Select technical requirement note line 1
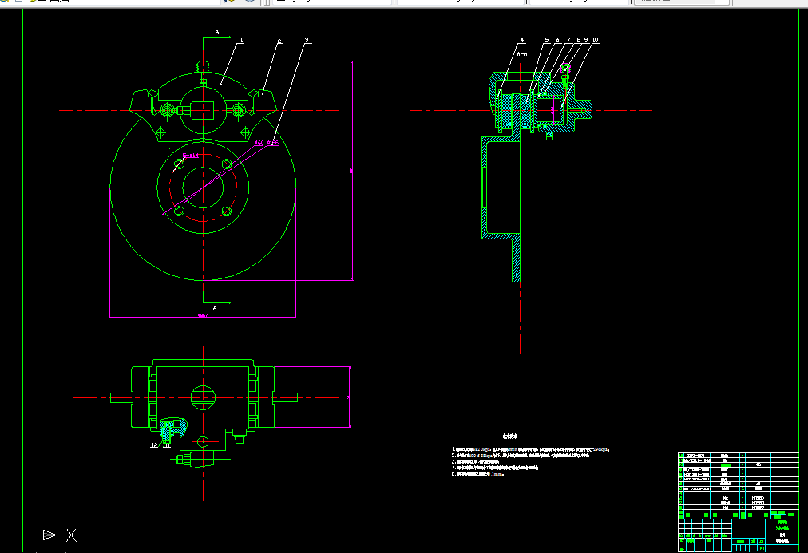The height and width of the screenshot is (553, 808). (x=531, y=449)
